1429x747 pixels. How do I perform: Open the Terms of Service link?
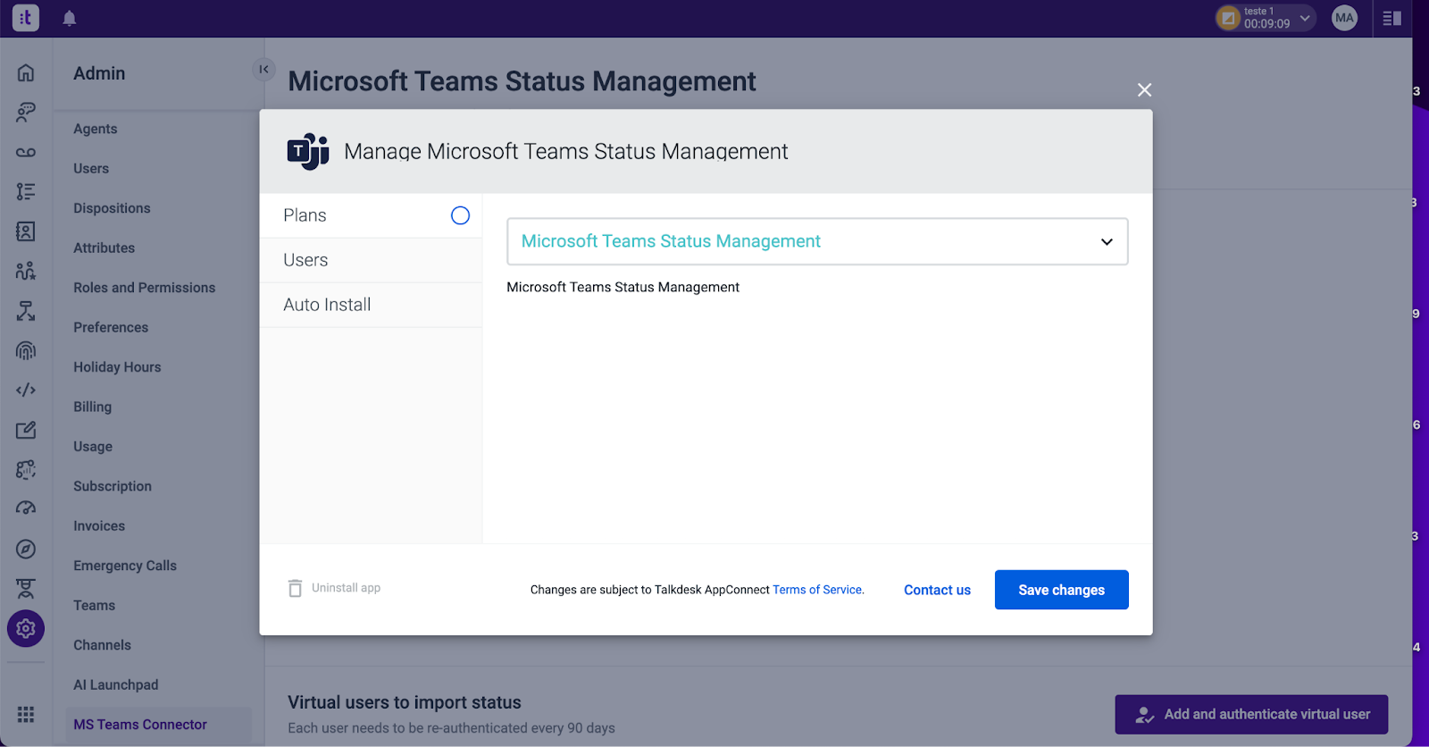pyautogui.click(x=818, y=590)
